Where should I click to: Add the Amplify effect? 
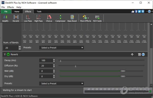[x=5, y=18]
